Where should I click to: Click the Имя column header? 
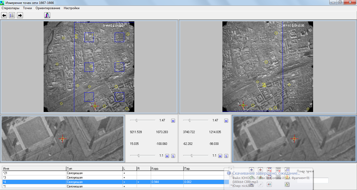click(x=34, y=169)
